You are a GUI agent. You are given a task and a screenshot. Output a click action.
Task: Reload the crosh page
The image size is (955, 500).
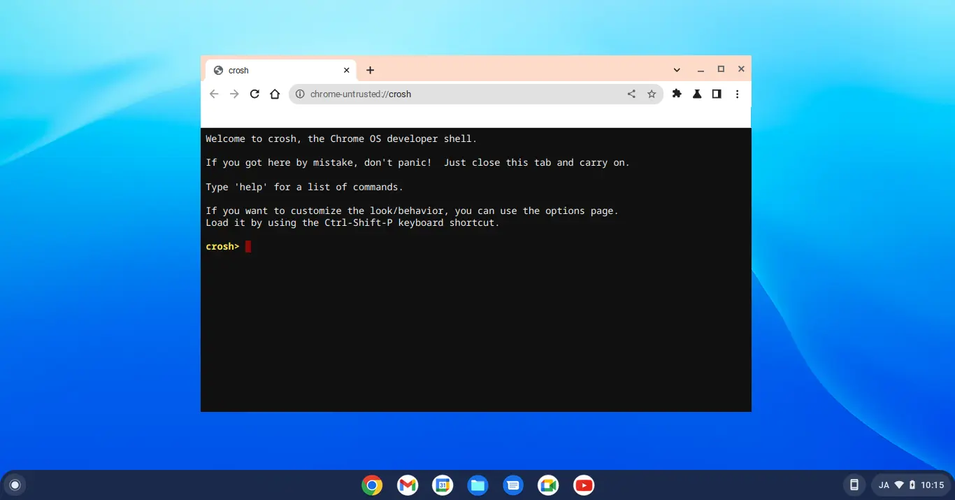click(254, 94)
